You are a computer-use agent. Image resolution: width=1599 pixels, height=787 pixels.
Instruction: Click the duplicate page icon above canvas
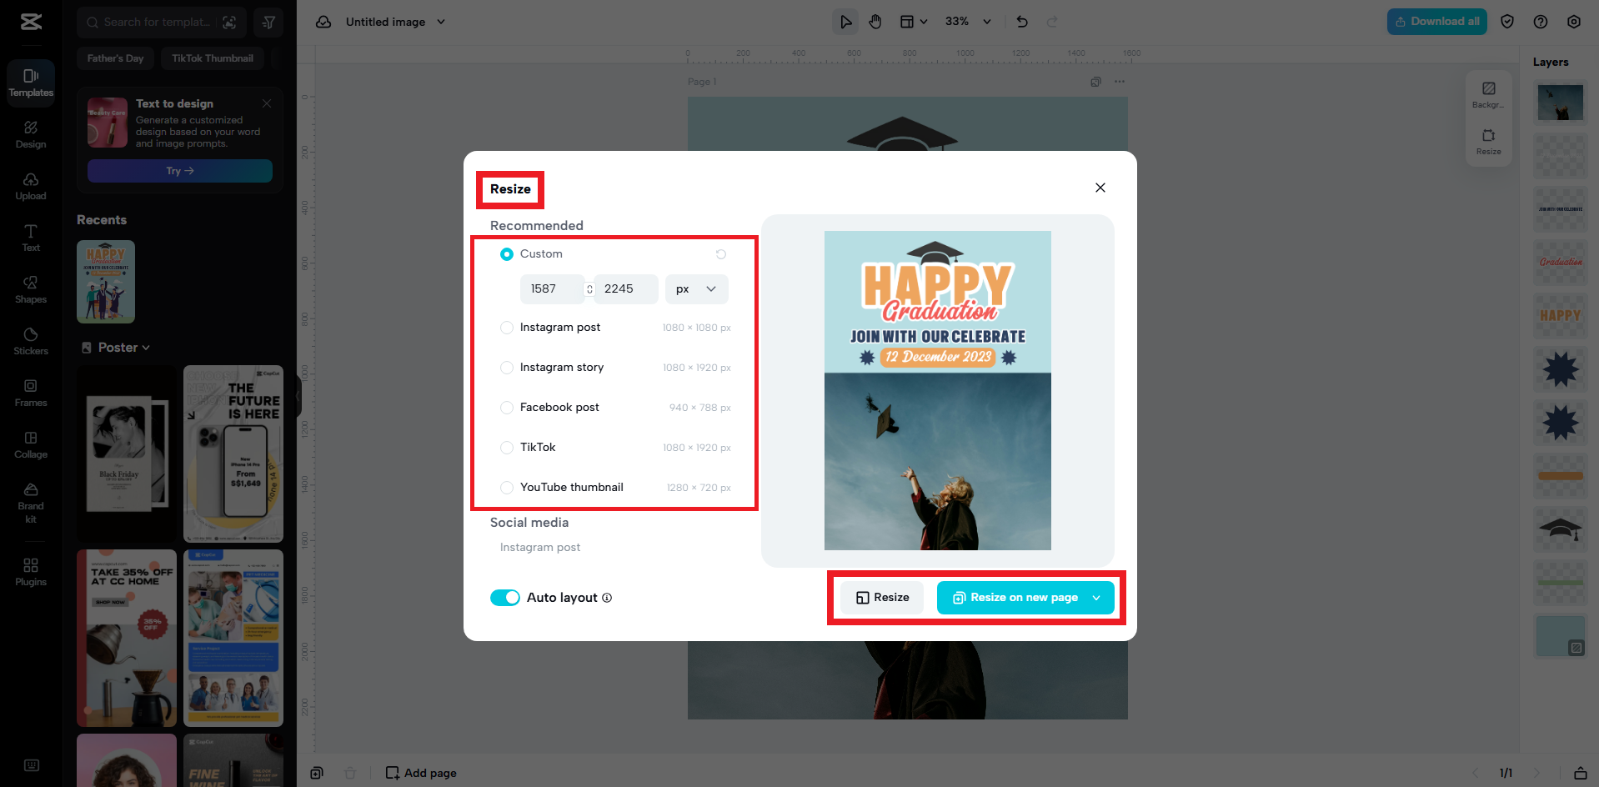tap(1095, 82)
